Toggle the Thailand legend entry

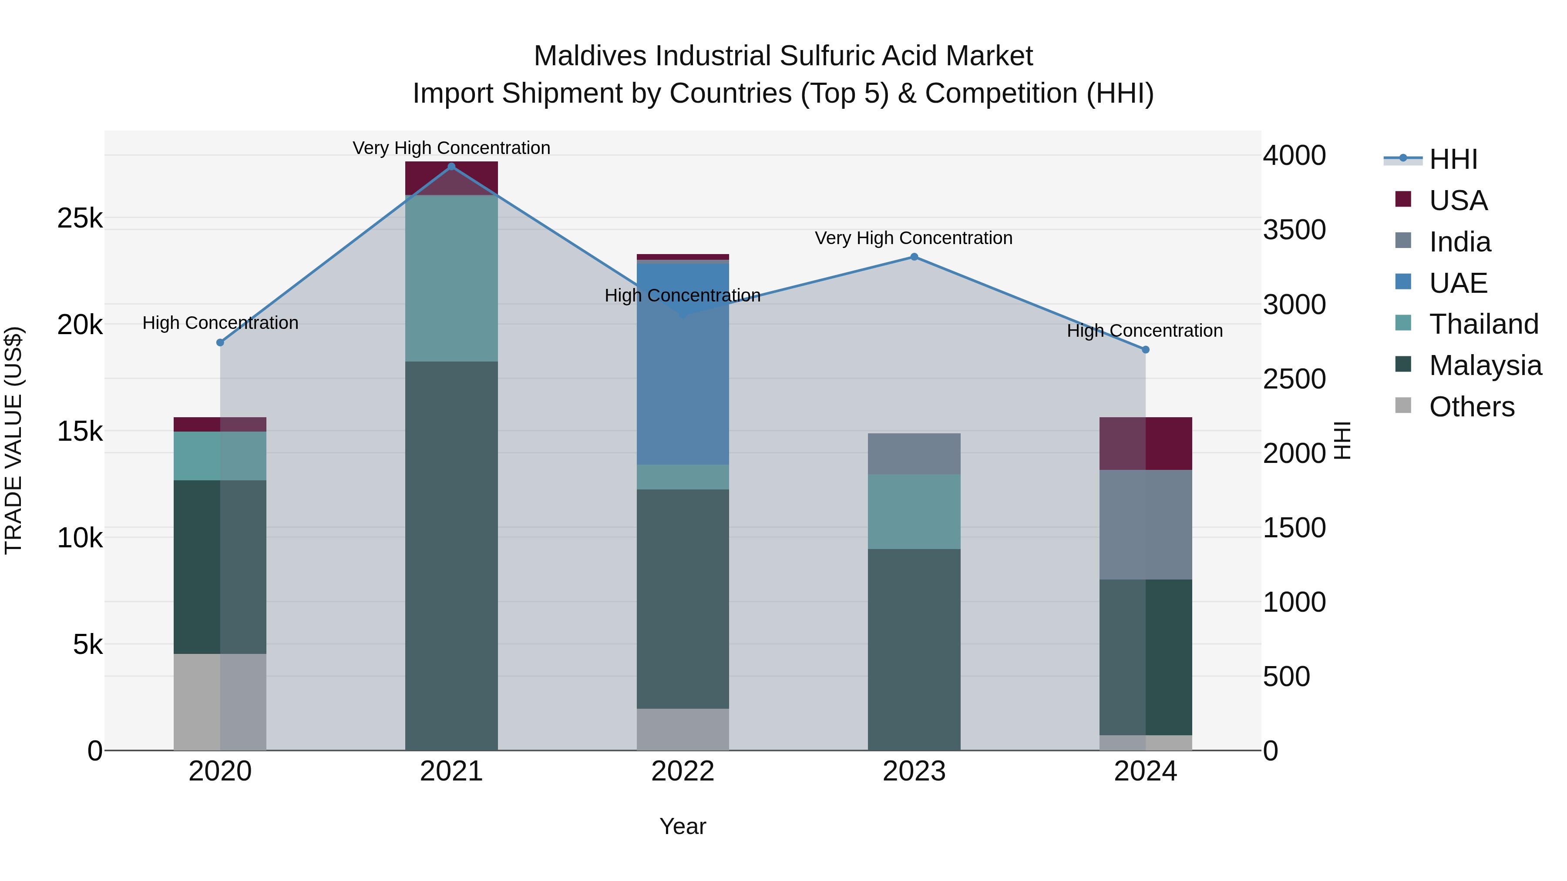tap(1466, 323)
